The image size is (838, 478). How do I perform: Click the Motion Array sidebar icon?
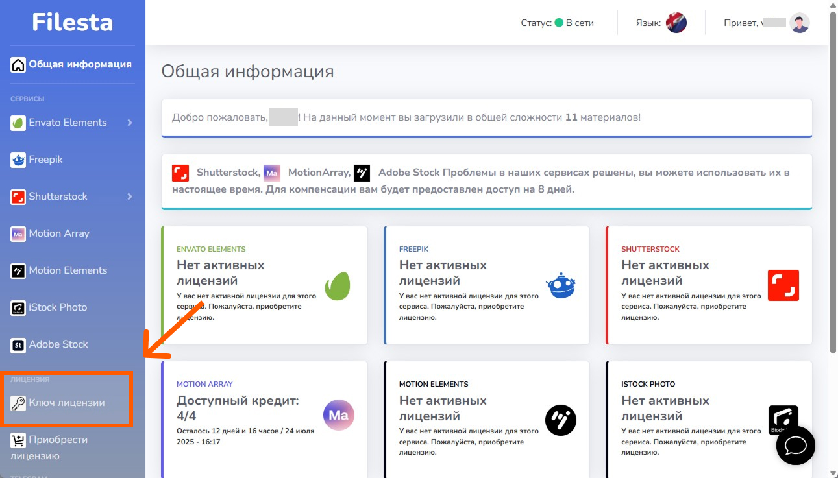click(18, 233)
